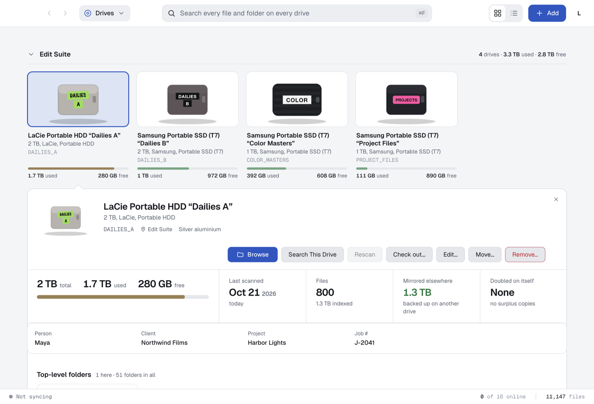Click Browse folder button

click(252, 255)
